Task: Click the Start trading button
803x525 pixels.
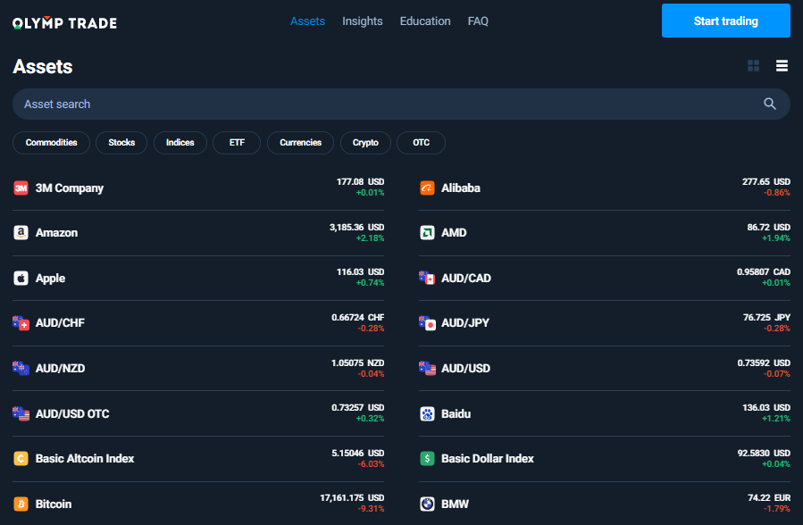Action: tap(725, 21)
